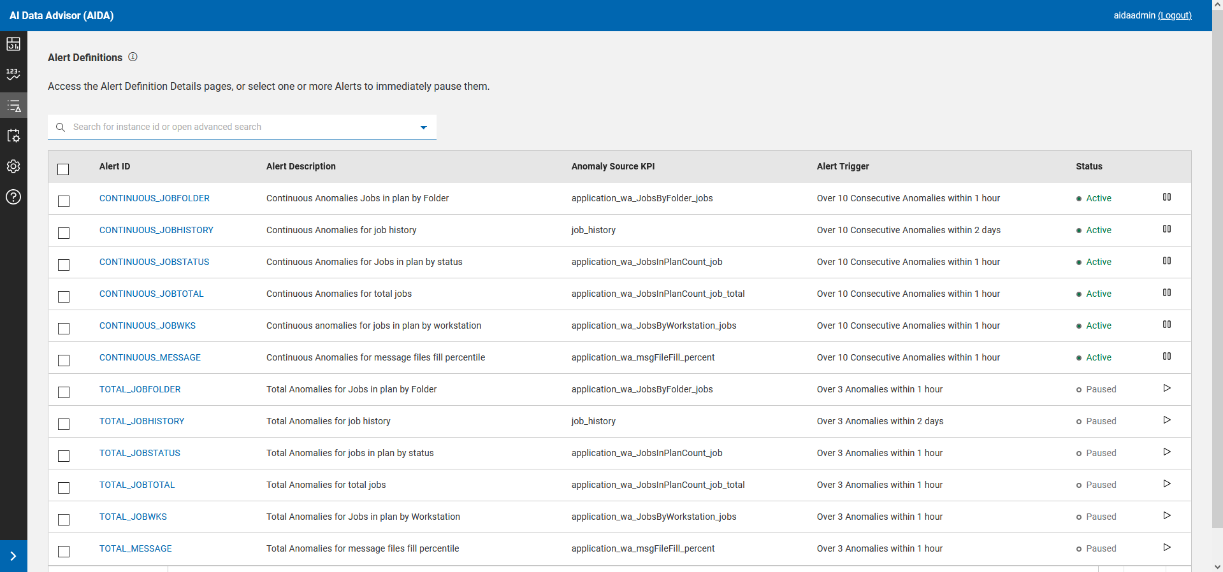Select the Alert Definitions sidebar item
The image size is (1223, 572).
click(x=13, y=106)
